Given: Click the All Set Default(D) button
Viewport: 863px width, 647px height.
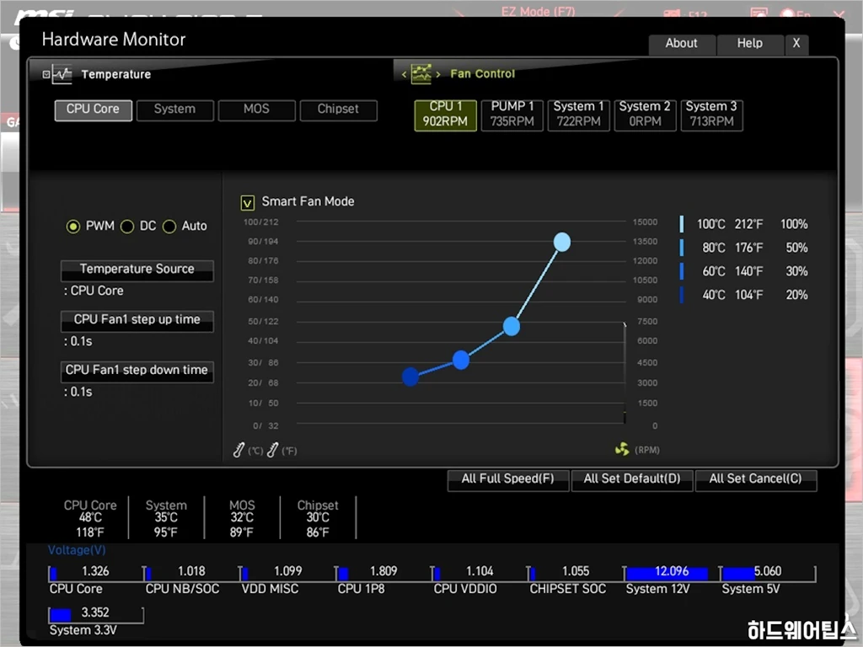Looking at the screenshot, I should [x=632, y=479].
